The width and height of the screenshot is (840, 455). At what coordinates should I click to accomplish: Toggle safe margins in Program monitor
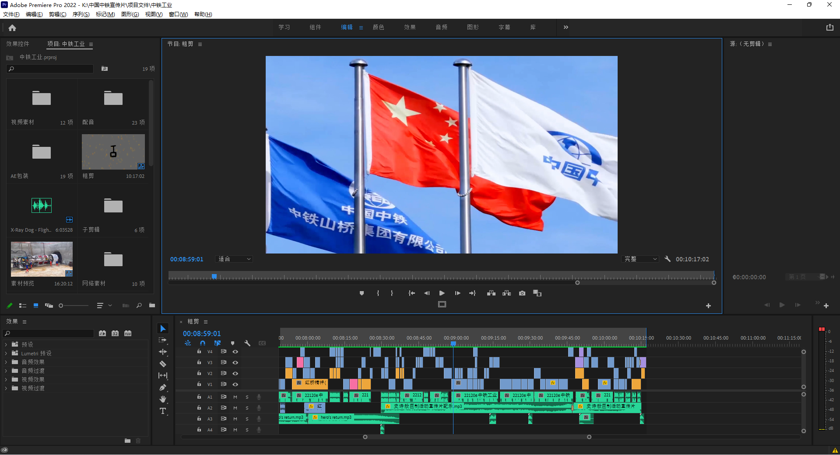442,304
